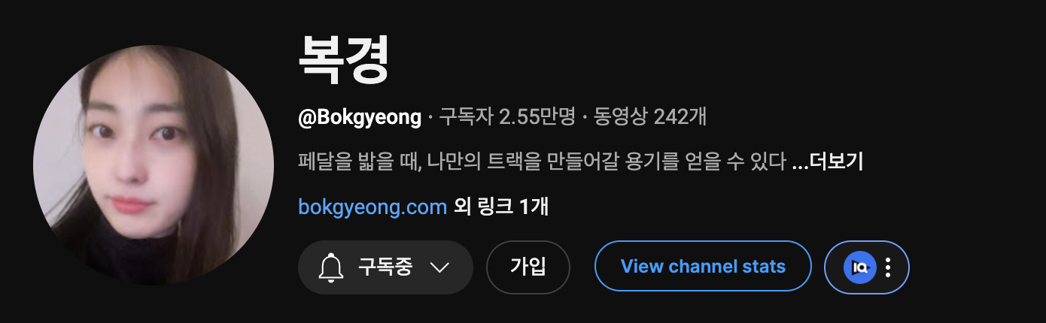Click the 구독자 2.55만명 subscriber count

pos(507,117)
